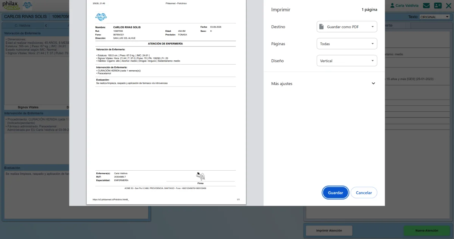Click the 'Nueva Atención' green button

click(x=427, y=230)
